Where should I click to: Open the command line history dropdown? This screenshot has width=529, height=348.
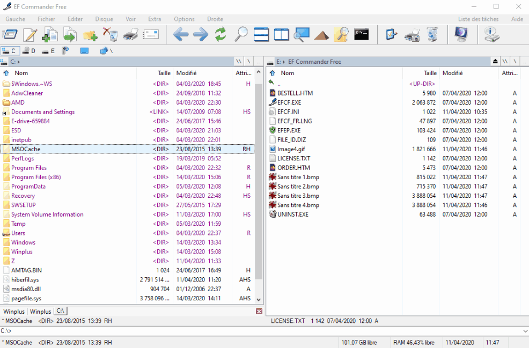tap(525, 331)
